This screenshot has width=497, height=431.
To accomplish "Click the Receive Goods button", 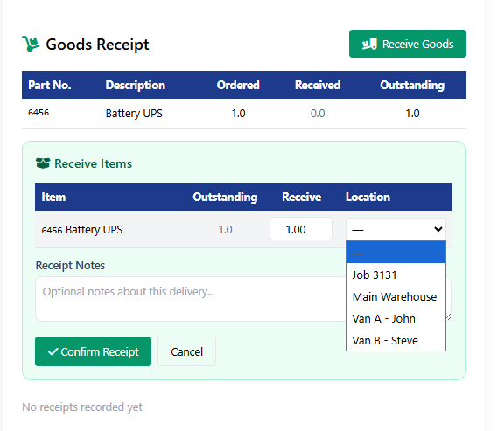I will 407,44.
